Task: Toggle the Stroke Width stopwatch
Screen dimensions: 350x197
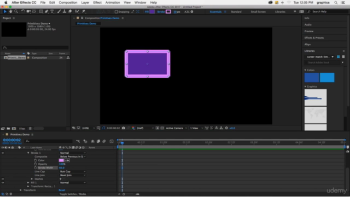Action: tap(36, 168)
